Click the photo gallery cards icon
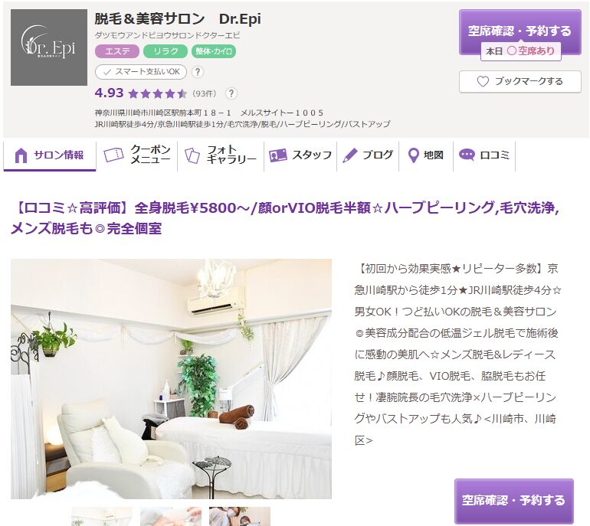Image resolution: width=590 pixels, height=526 pixels. click(192, 155)
